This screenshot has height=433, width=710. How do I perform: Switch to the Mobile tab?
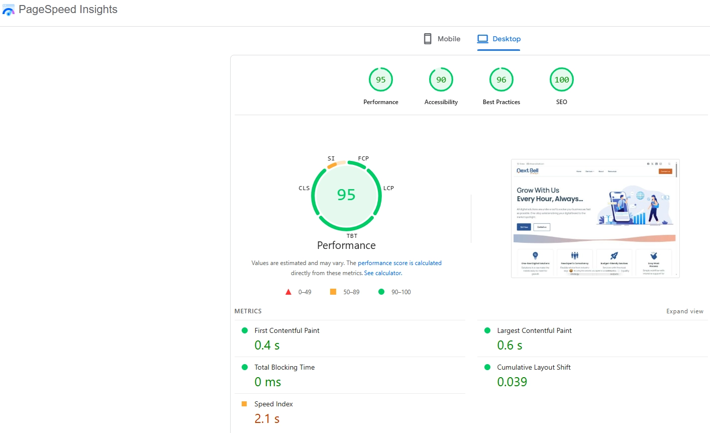tap(442, 39)
